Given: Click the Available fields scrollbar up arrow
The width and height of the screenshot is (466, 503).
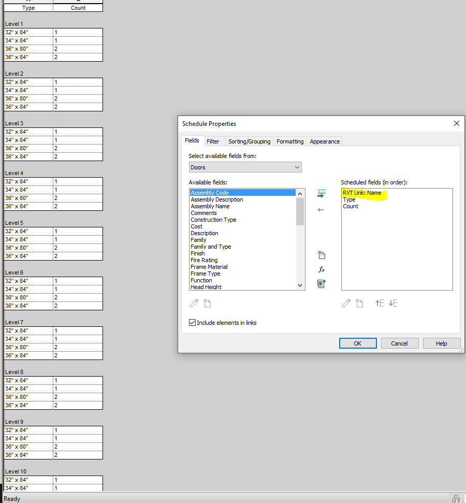Looking at the screenshot, I should [300, 193].
